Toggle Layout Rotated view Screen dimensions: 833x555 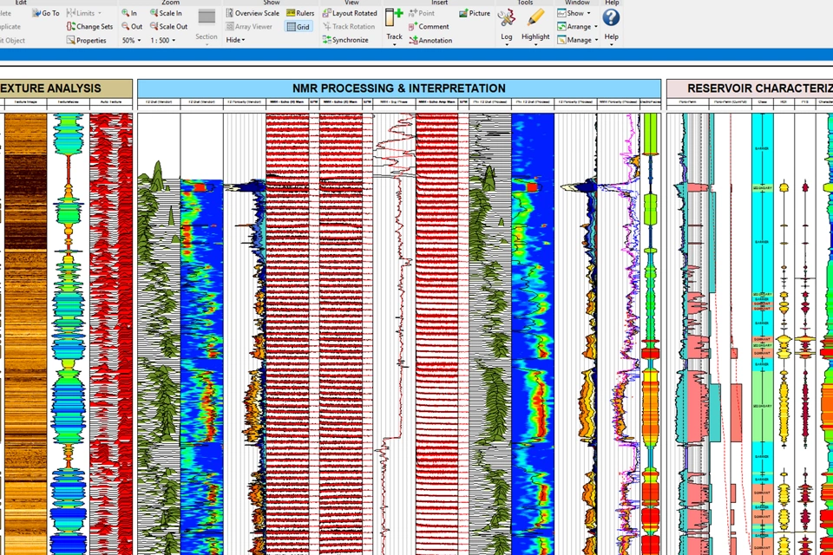click(x=350, y=13)
